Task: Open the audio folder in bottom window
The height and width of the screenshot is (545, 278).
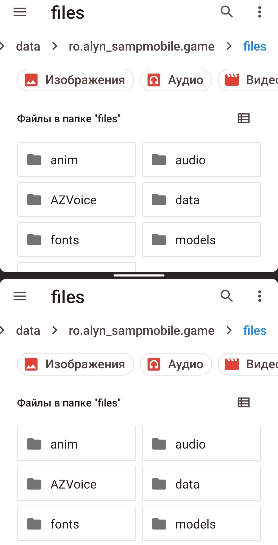Action: 201,444
